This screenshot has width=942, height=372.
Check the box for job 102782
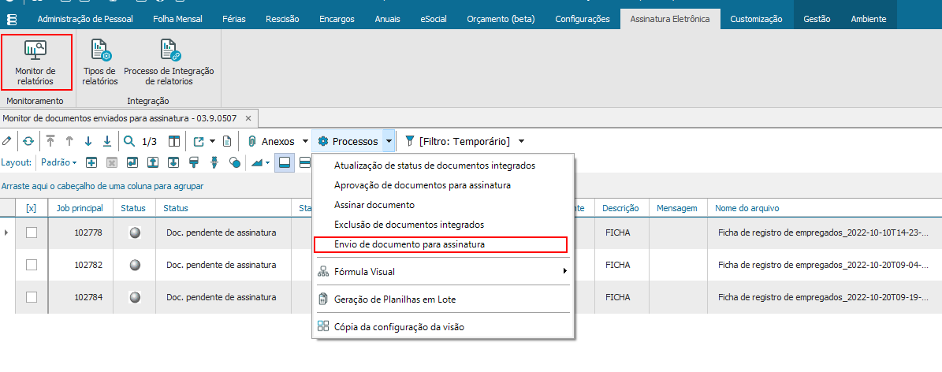tap(32, 265)
